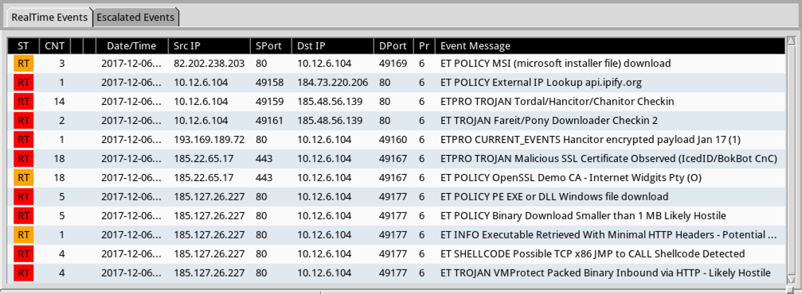Click red RT status of Fareit/Pony Downloader event
The image size is (802, 294).
coord(24,121)
